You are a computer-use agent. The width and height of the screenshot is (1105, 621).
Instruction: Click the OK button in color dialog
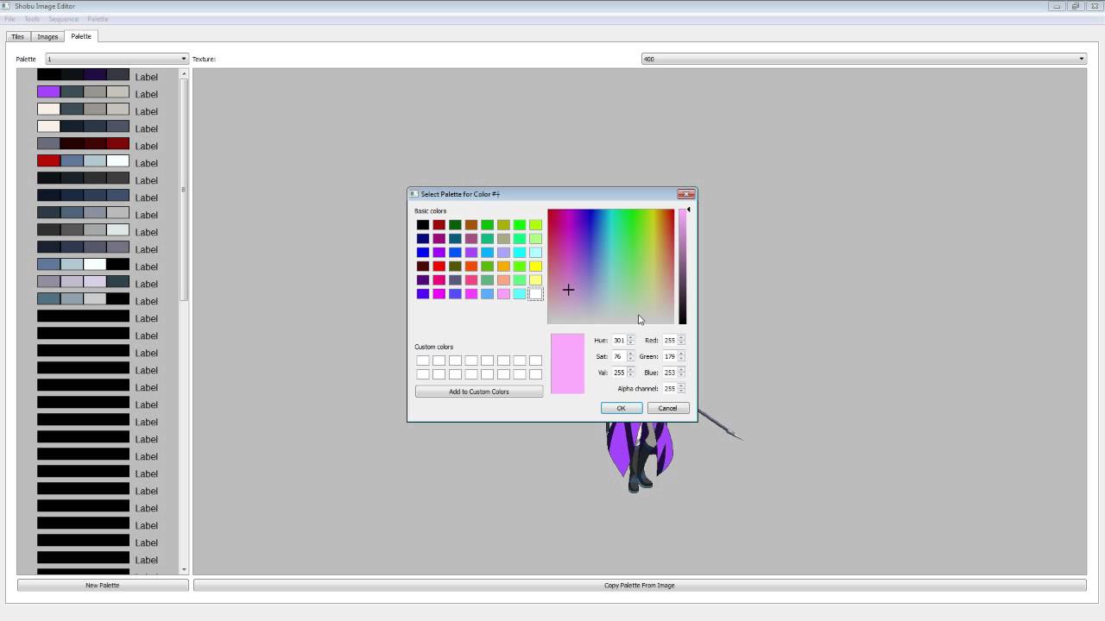[621, 408]
